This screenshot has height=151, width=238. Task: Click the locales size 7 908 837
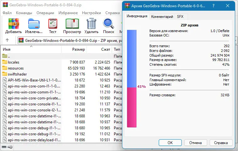(77, 62)
